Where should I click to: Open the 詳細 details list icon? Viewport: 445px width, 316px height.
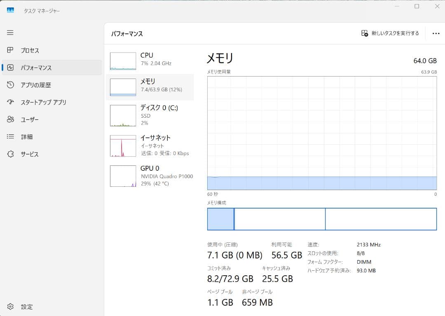click(11, 137)
